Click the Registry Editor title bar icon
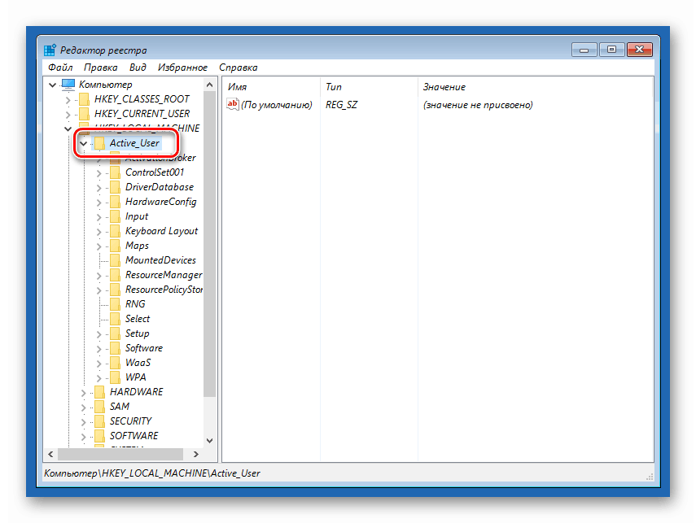This screenshot has height=523, width=696. click(50, 50)
